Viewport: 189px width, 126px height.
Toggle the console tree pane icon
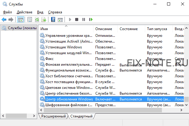click(x=20, y=19)
